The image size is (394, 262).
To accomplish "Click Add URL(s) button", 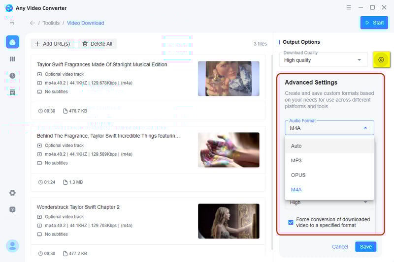I will point(53,44).
